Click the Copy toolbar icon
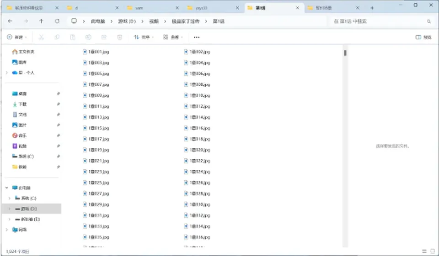This screenshot has height=256, width=439. 57,37
